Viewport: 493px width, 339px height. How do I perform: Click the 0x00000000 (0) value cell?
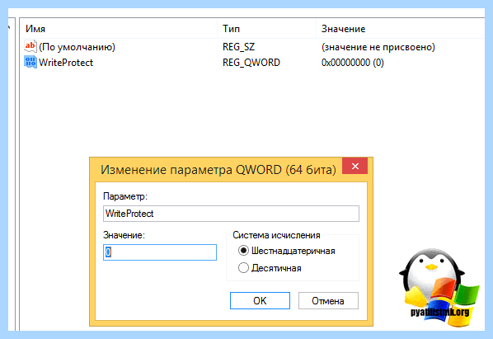[x=353, y=63]
